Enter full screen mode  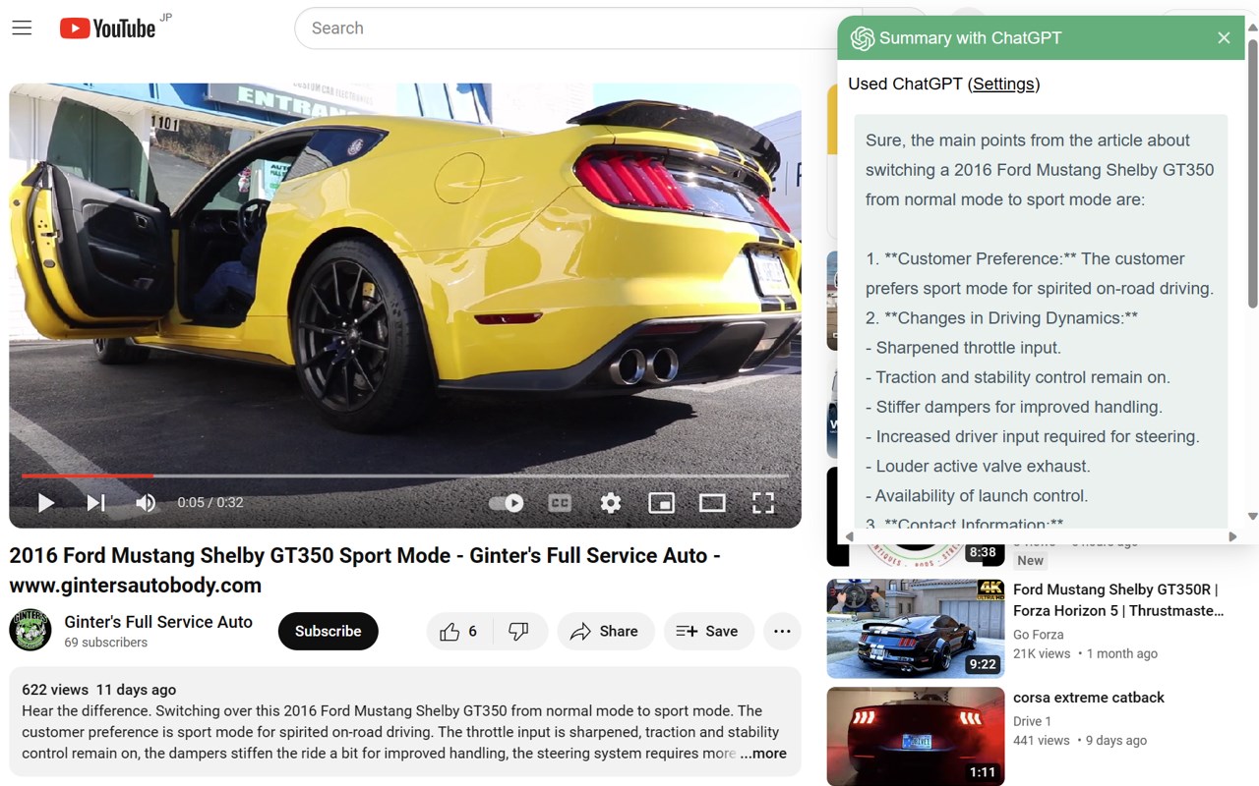click(763, 503)
